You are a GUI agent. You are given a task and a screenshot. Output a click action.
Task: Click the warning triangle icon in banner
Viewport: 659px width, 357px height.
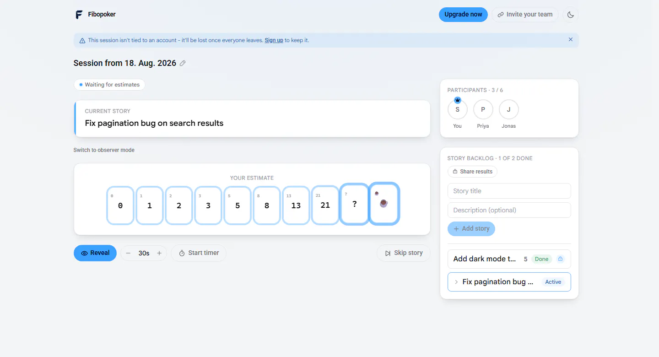[x=82, y=40]
